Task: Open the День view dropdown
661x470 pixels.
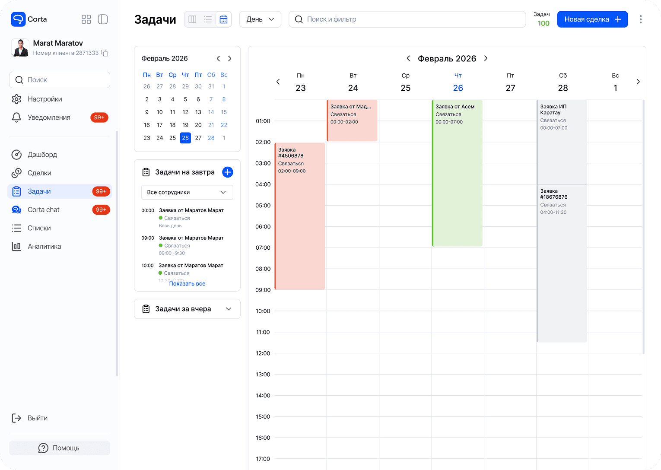Action: [260, 19]
